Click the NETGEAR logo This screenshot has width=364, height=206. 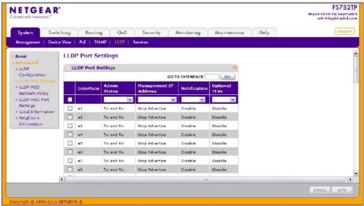coord(35,11)
